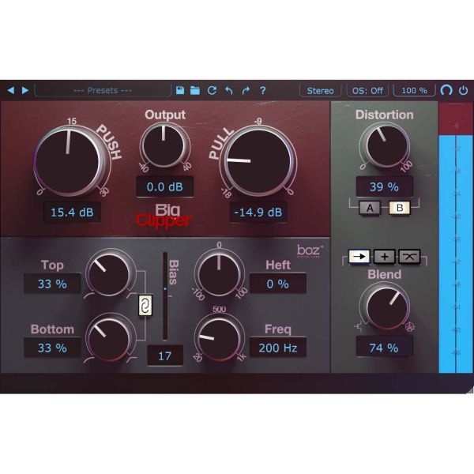Image resolution: width=474 pixels, height=474 pixels.
Task: Click the PULL knob
Action: [x=258, y=161]
